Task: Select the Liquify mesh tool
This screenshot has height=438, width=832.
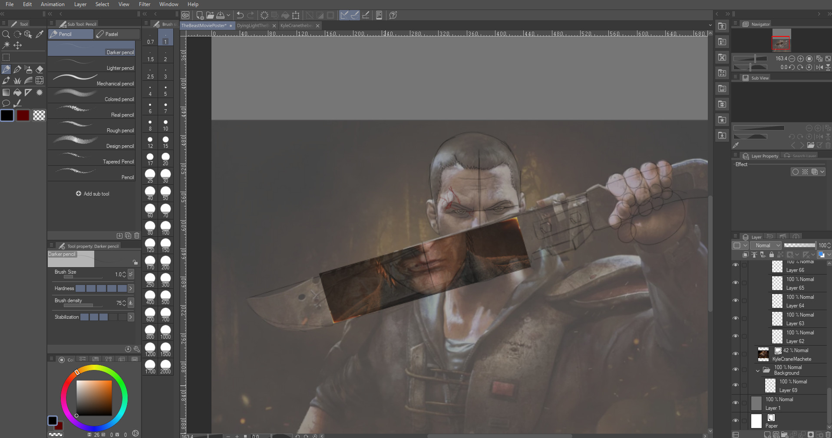Action: (40, 81)
